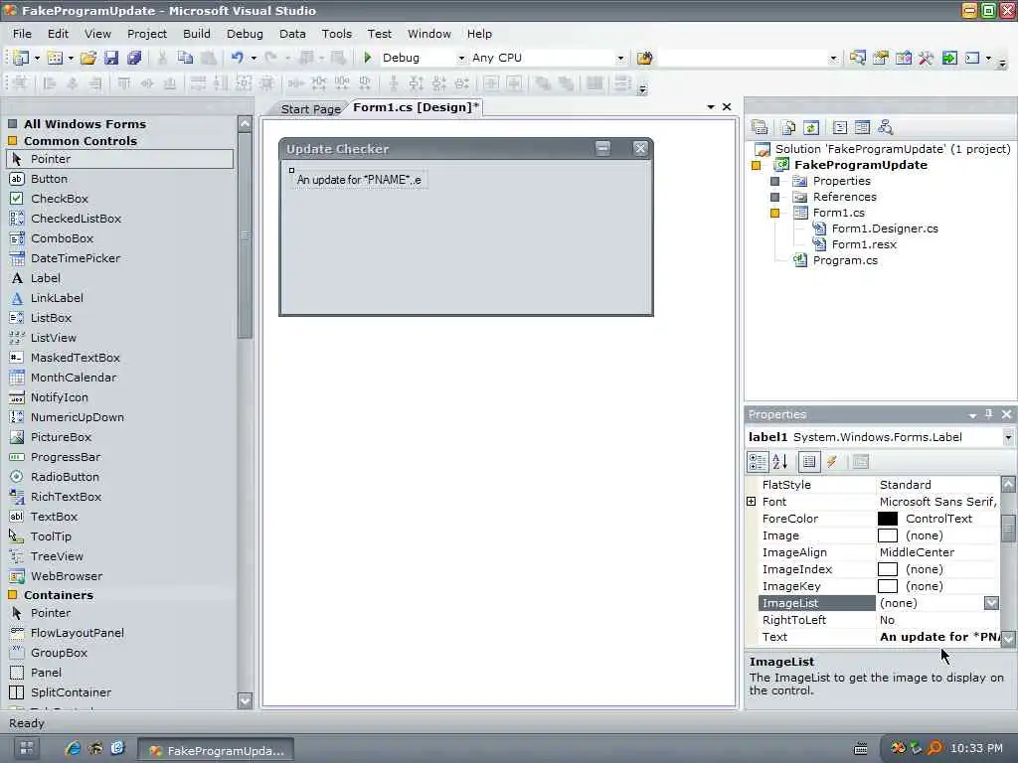Click the Copy toolbar icon

[x=185, y=58]
